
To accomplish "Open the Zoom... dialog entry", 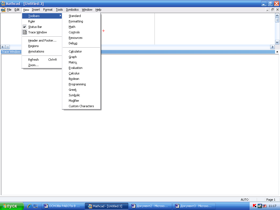I will [x=42, y=65].
